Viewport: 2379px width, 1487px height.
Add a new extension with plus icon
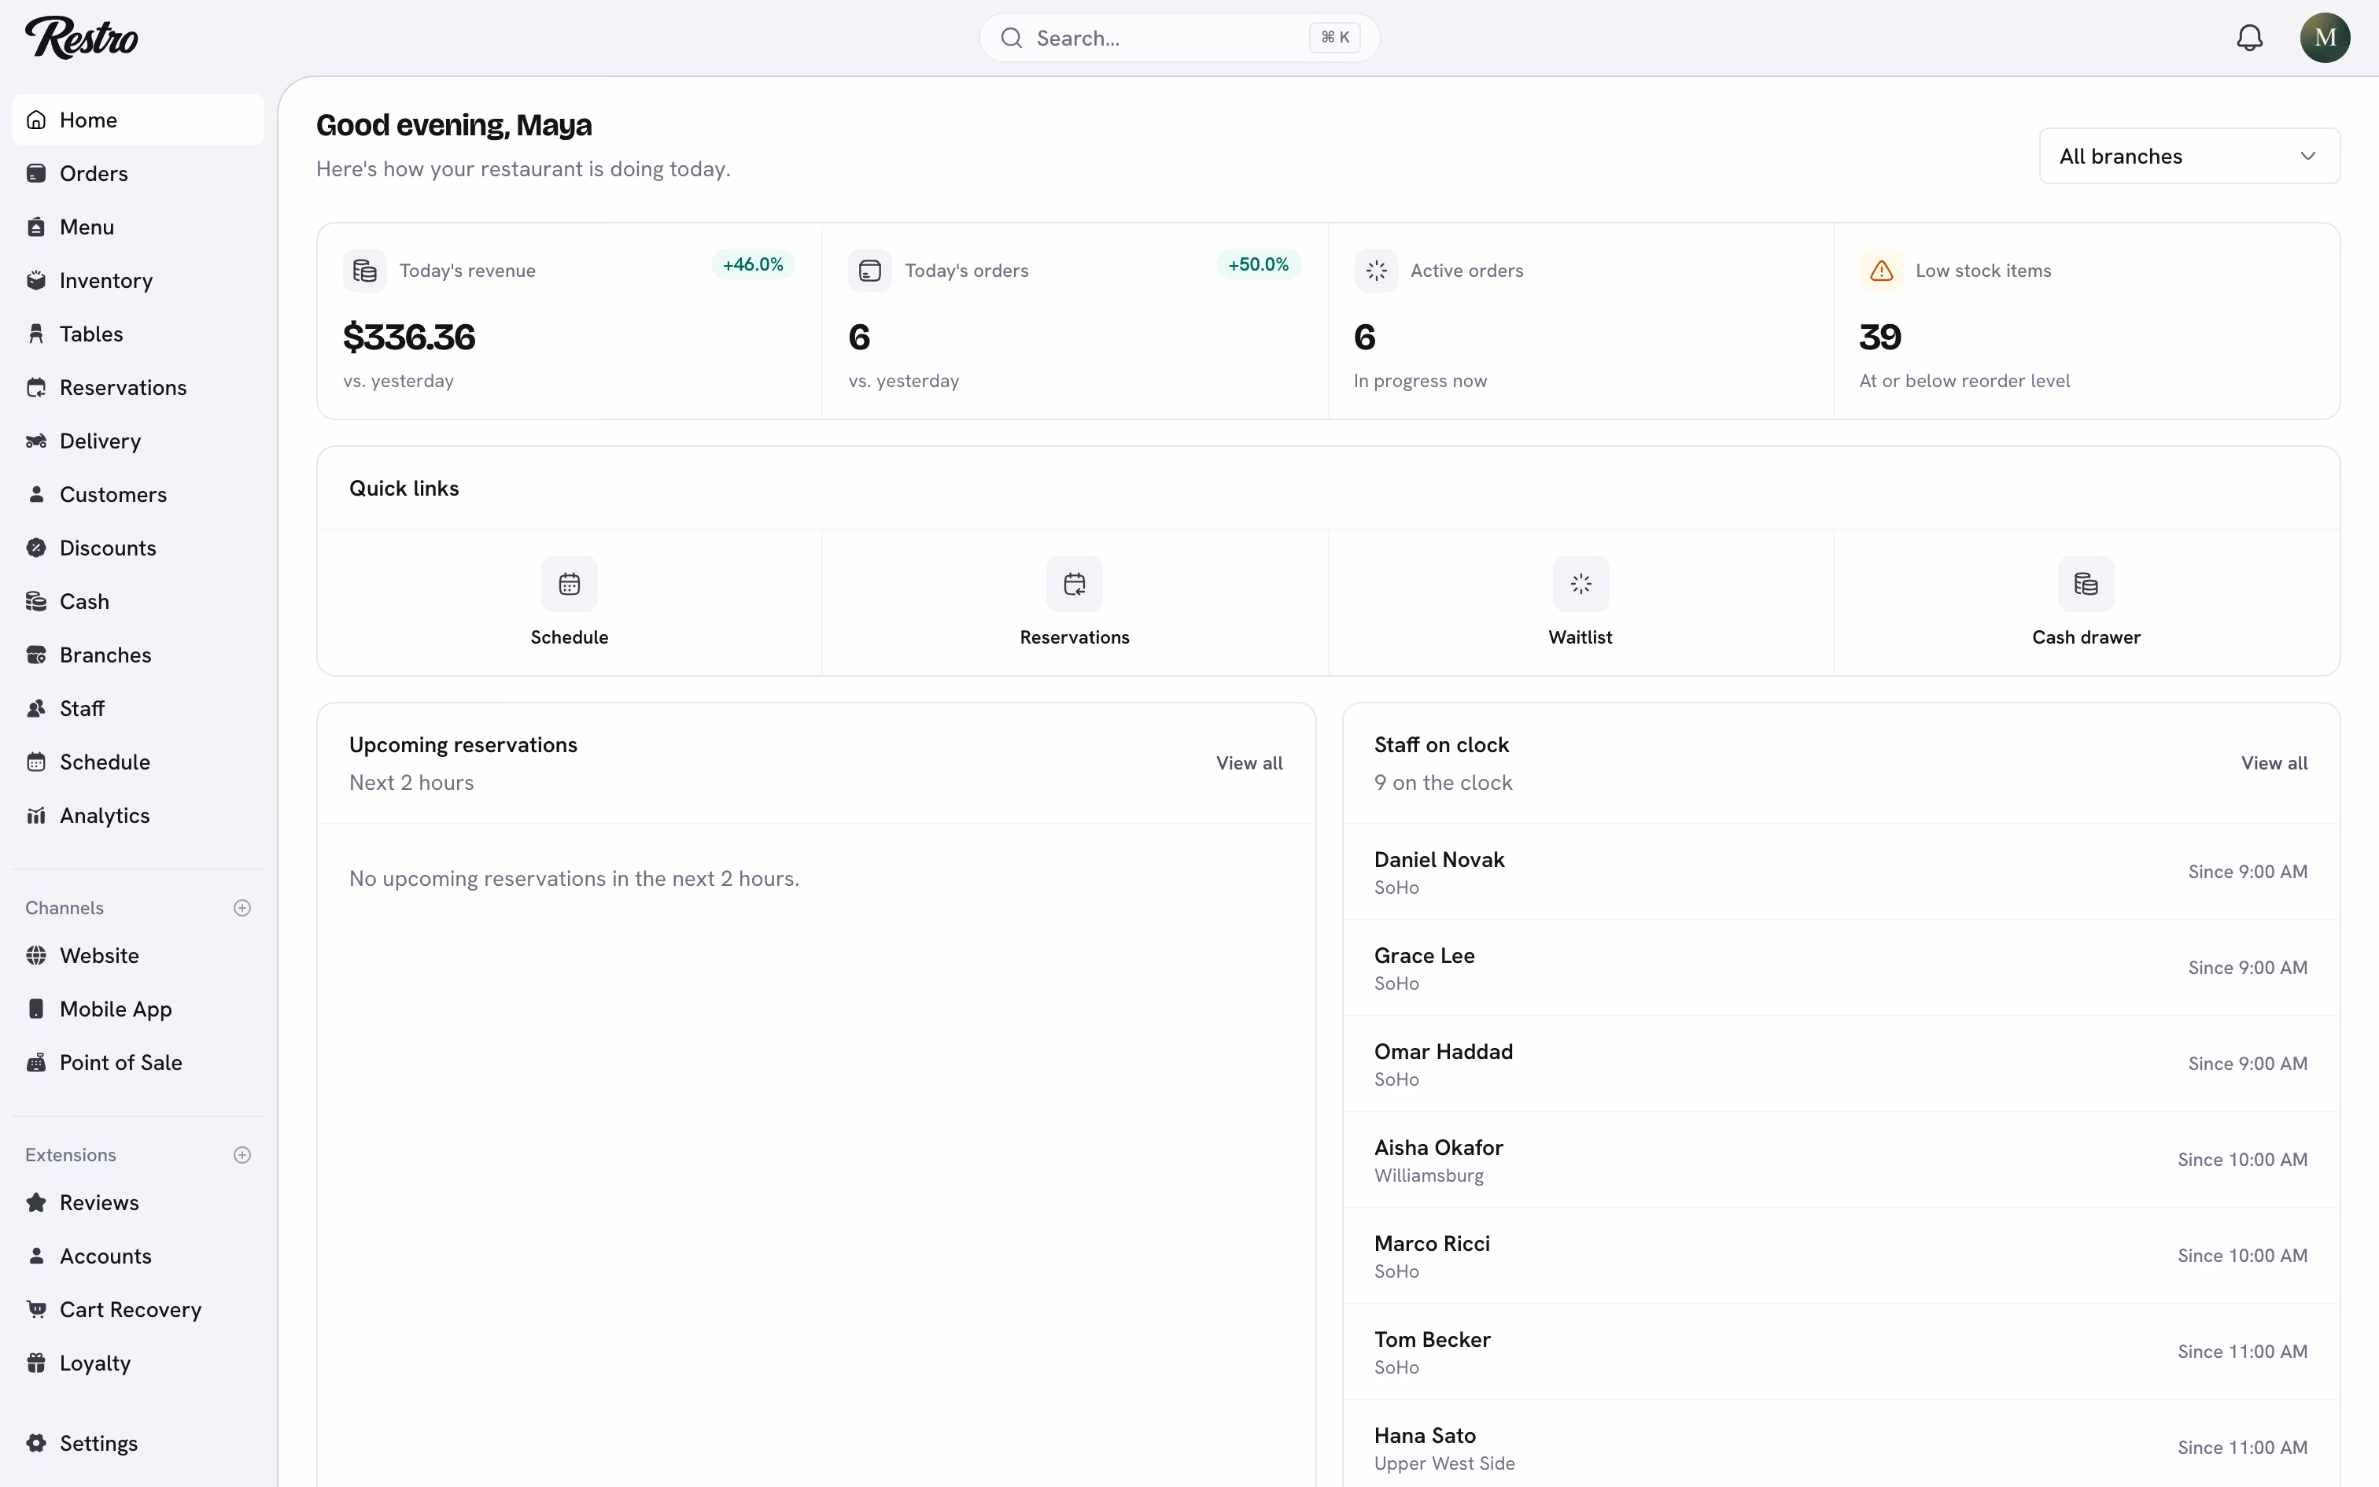point(242,1155)
